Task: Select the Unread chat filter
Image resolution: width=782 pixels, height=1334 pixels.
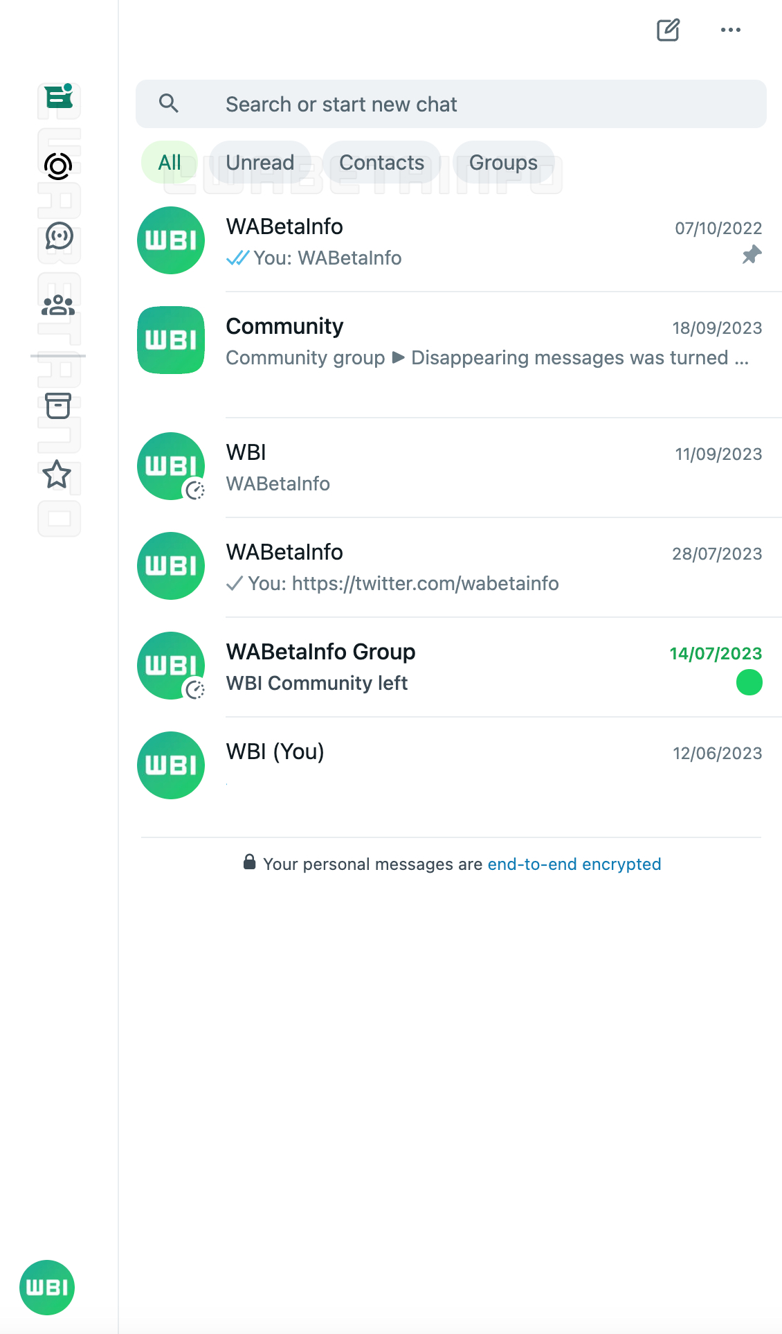Action: coord(260,163)
